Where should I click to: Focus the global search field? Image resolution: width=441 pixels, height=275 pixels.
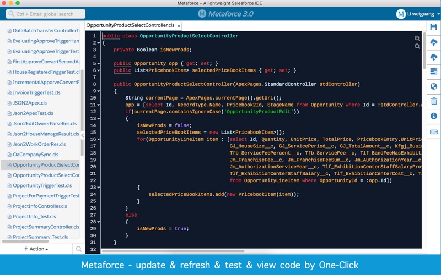click(46, 14)
